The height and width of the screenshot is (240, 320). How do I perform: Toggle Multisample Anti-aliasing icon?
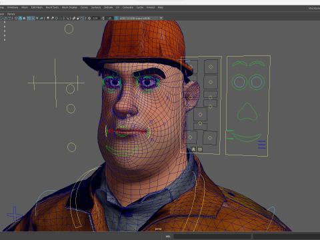(57, 18)
